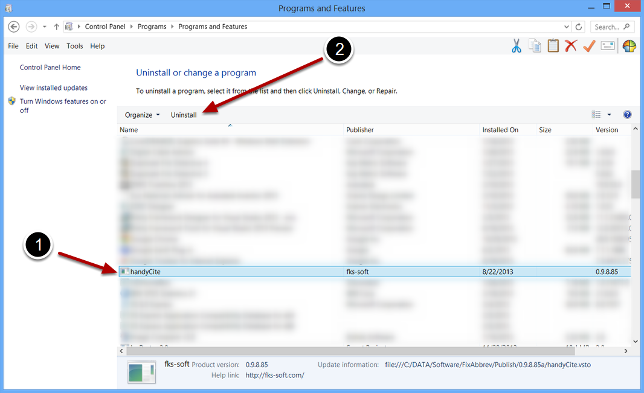Click the orange checkmark Properties icon

click(589, 46)
